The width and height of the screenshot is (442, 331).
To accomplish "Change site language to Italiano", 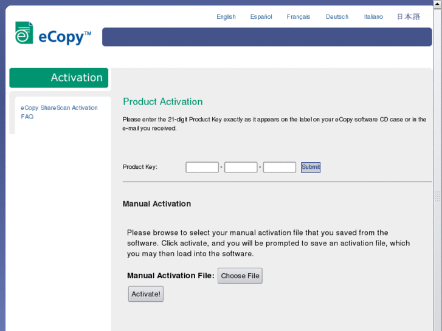I will 373,17.
